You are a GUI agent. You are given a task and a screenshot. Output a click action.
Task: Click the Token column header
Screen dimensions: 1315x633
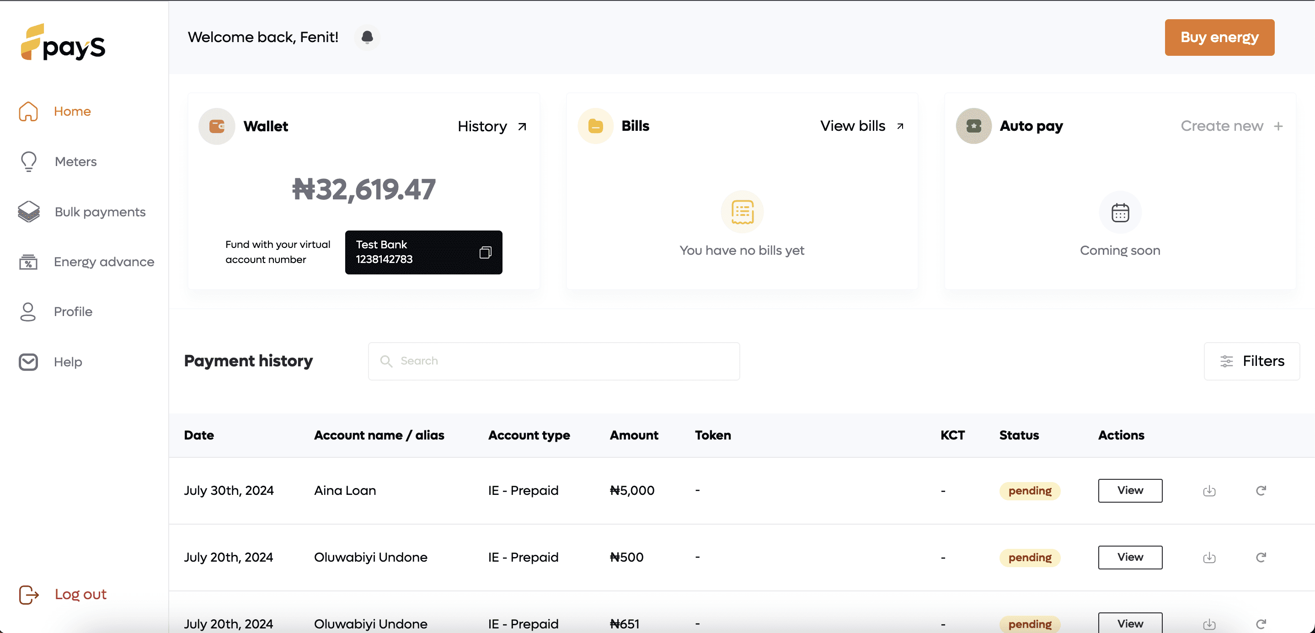(x=713, y=435)
